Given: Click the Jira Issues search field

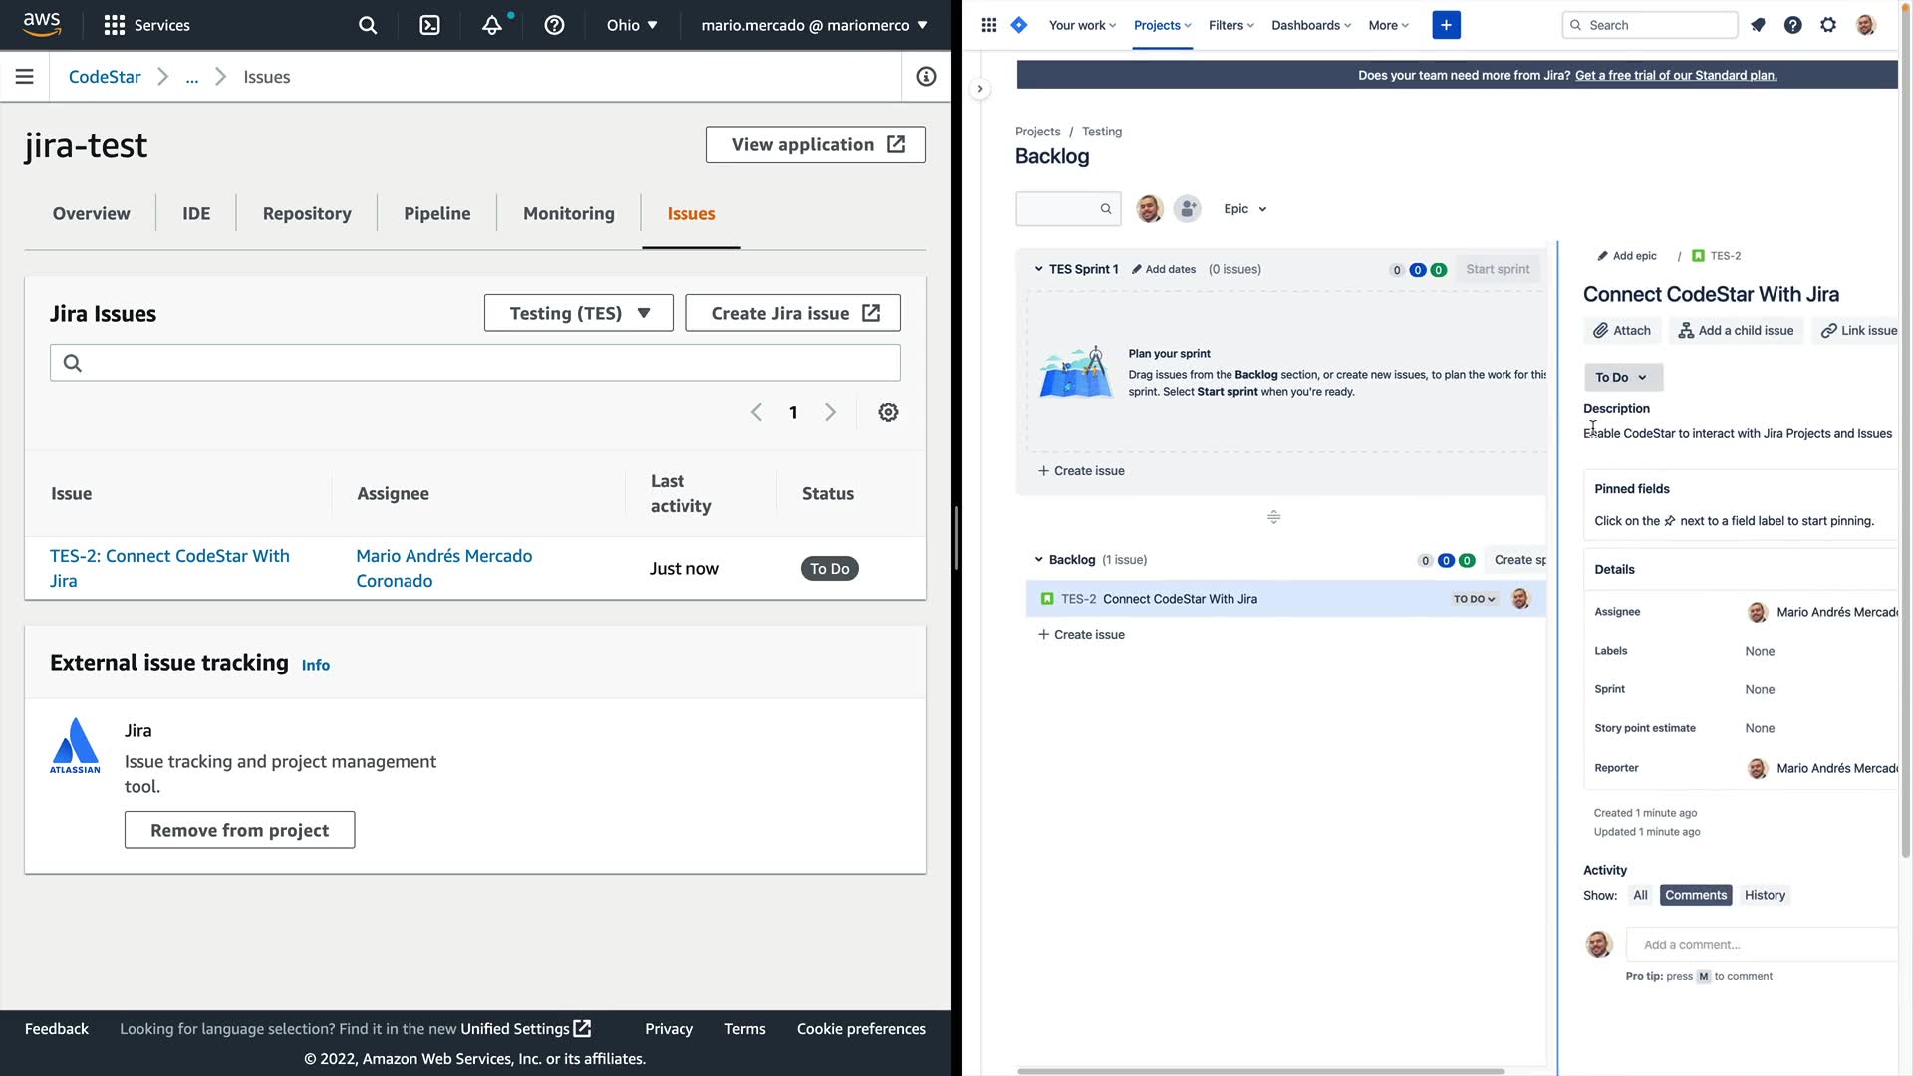Looking at the screenshot, I should click(x=475, y=363).
